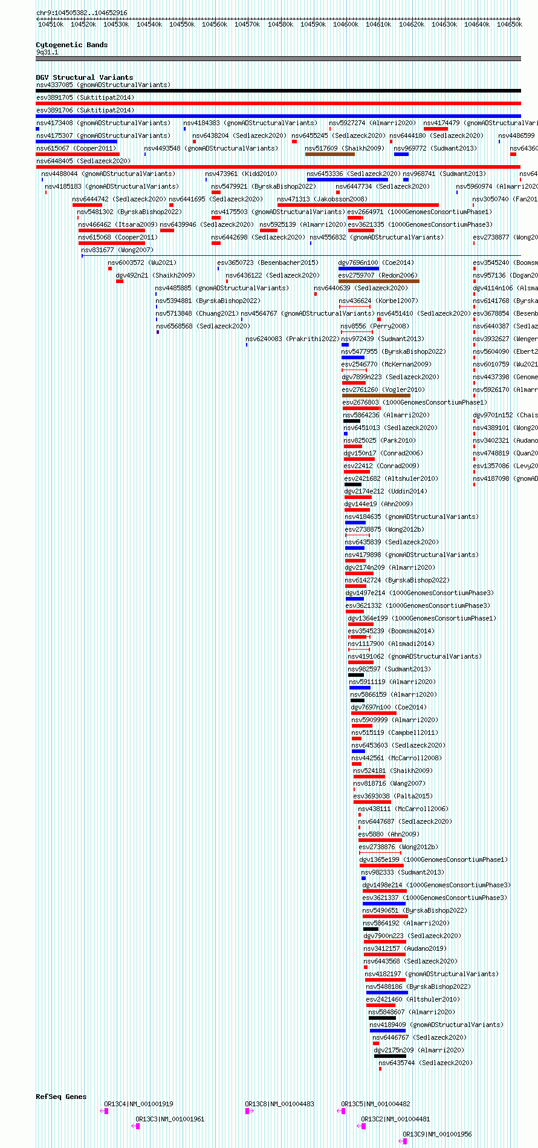Select the gray 9q31.1 cytoband bar

click(x=278, y=59)
